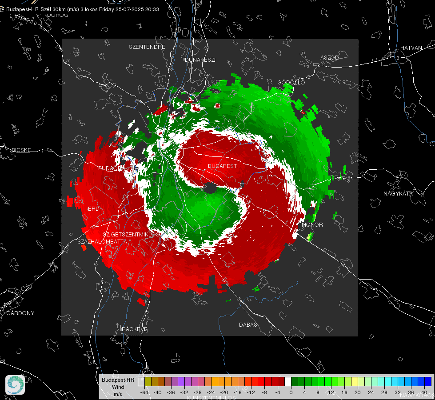Pick the pale yellow swatch above 20
Image resolution: width=435 pixels, height=400 pixels.
pos(355,382)
